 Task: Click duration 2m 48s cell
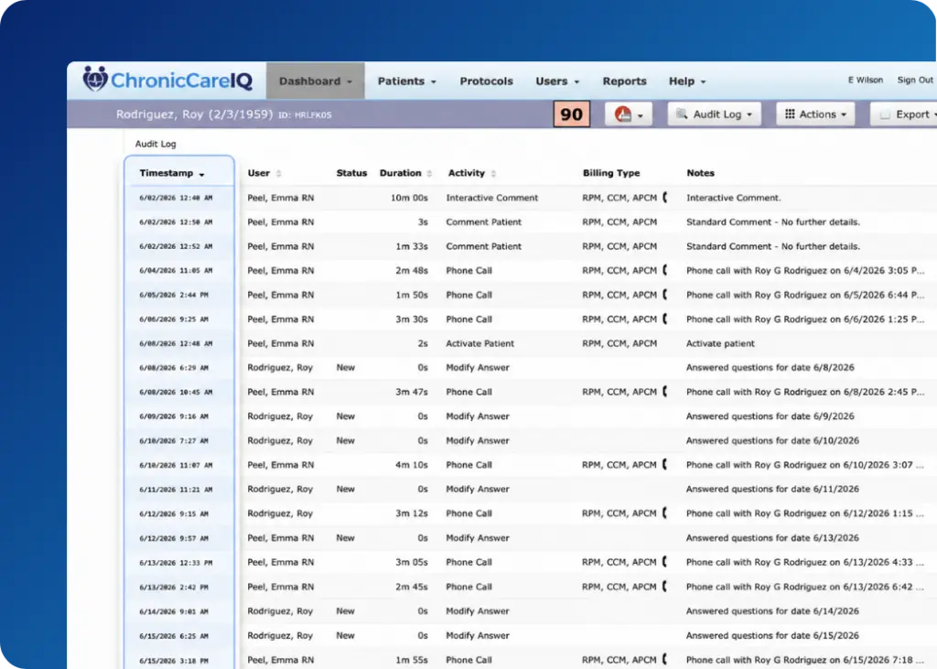tap(412, 270)
